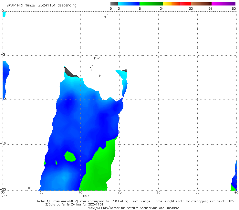Click the longitude axis label "75"
Viewport: 239px width, 210px height.
(119, 192)
